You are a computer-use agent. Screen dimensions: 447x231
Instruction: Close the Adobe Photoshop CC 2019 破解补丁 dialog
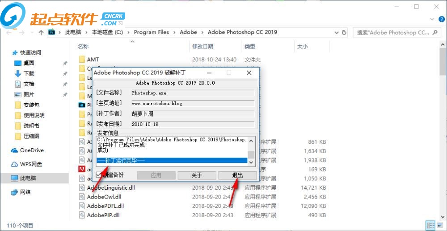tap(249, 73)
